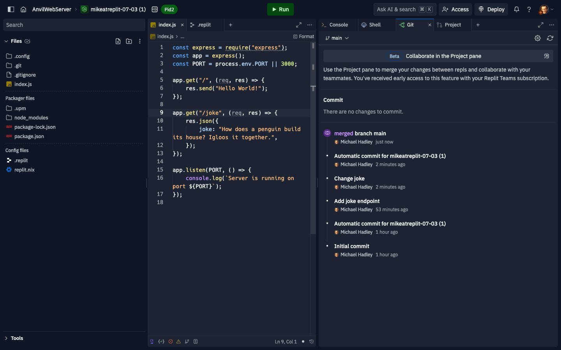The width and height of the screenshot is (561, 350).
Task: Open package-lock.json file
Action: tap(74, 127)
